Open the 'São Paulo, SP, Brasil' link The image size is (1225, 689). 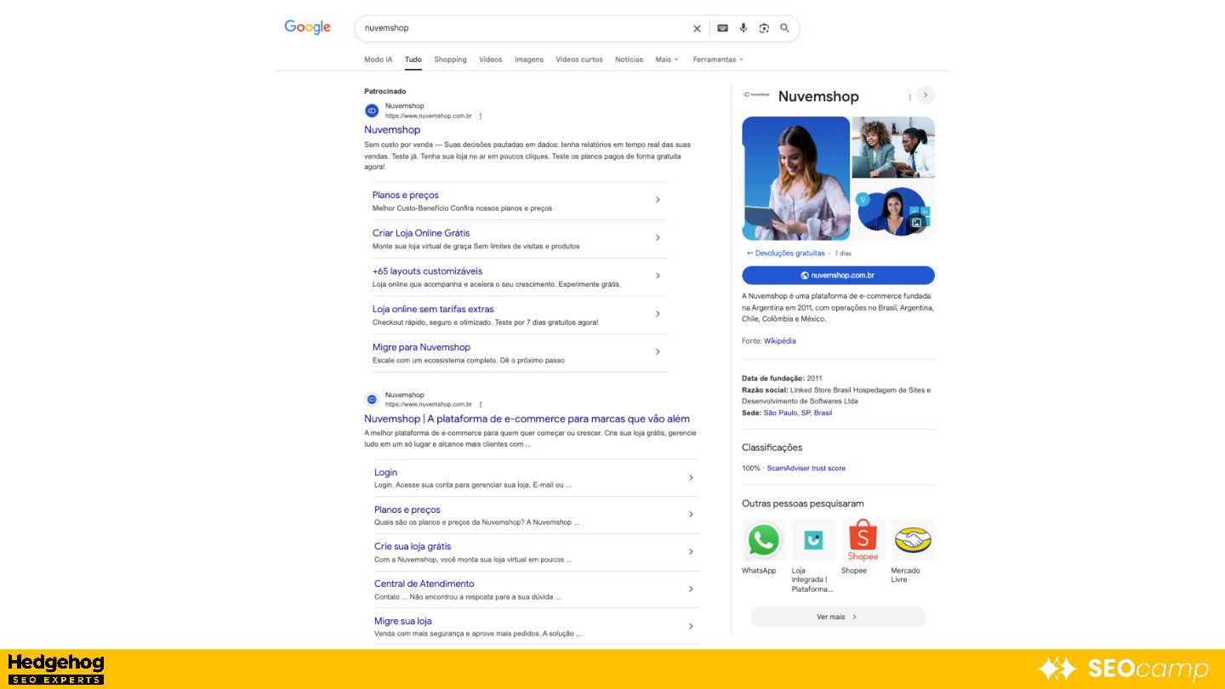pos(798,413)
